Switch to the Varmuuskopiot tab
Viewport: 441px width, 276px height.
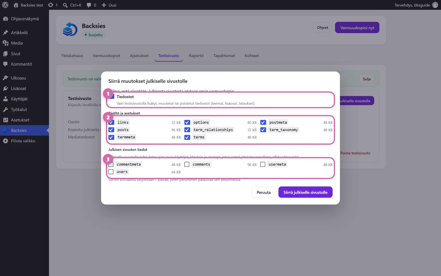(106, 56)
